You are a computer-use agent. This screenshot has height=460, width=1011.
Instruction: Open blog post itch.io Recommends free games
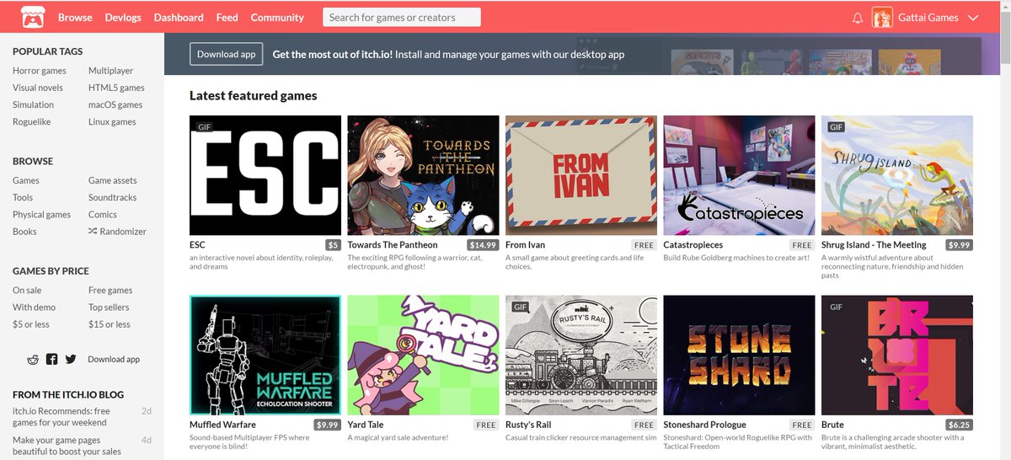pyautogui.click(x=62, y=416)
